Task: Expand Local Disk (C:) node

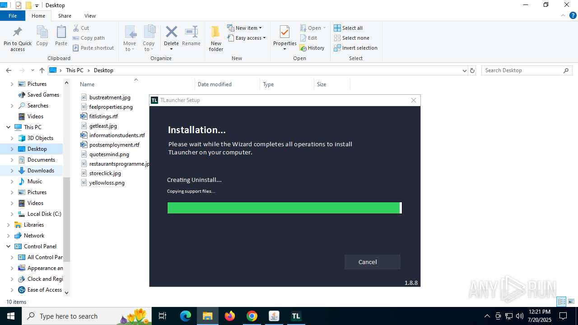Action: point(12,214)
